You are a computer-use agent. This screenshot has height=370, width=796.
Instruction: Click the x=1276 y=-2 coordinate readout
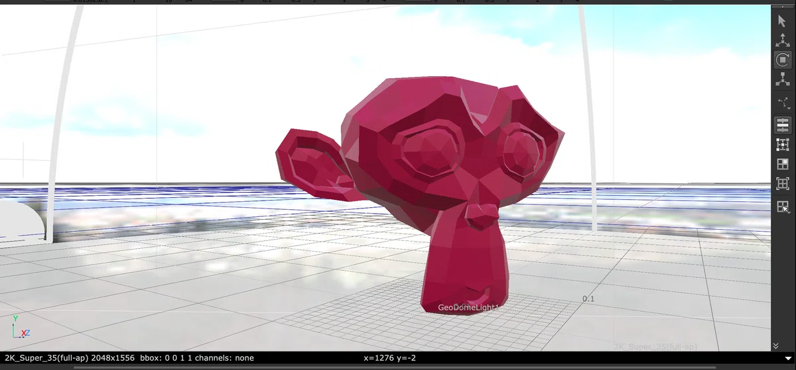390,358
